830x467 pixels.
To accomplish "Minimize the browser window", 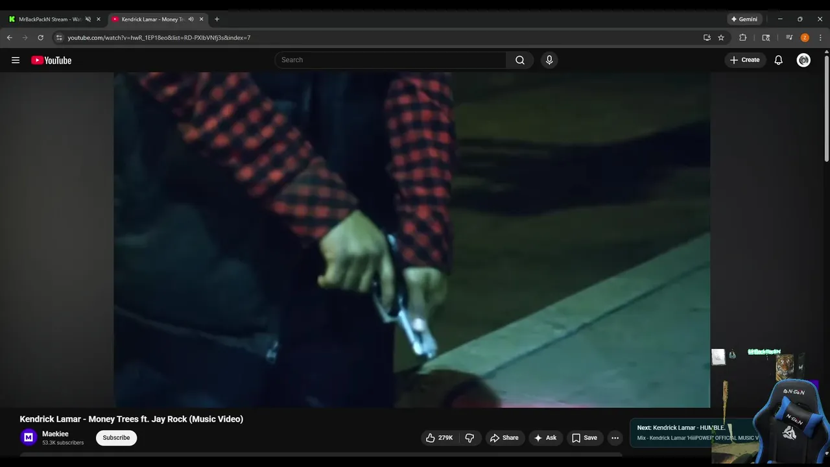I will click(x=780, y=19).
